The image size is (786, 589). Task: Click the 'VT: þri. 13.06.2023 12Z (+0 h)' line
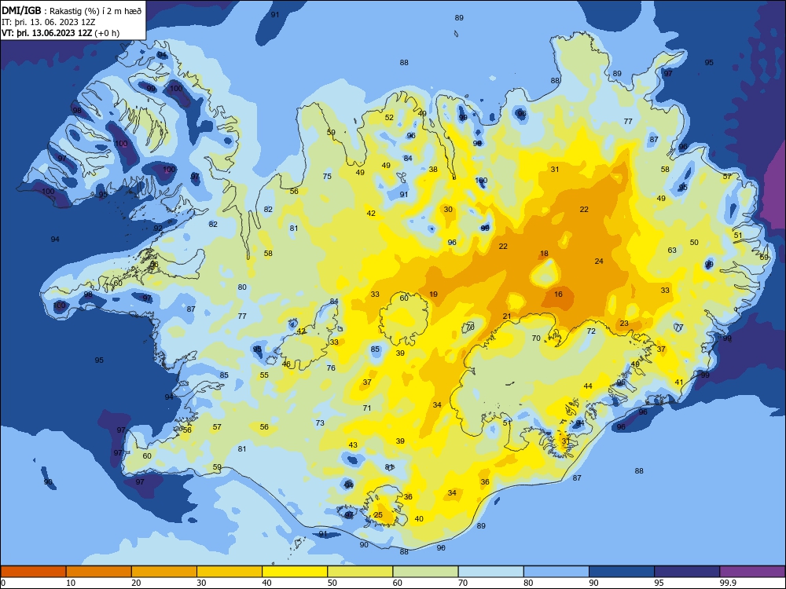(x=61, y=33)
